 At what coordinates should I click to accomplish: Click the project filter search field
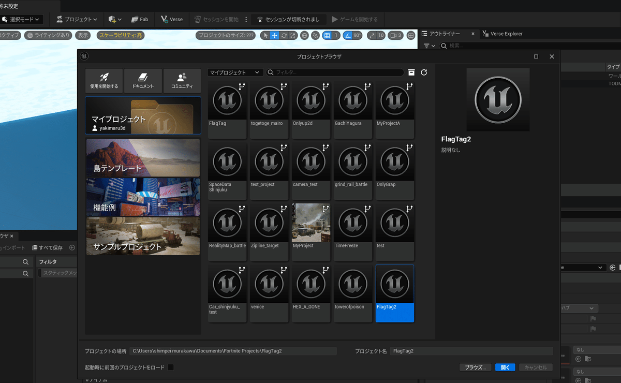coord(335,72)
